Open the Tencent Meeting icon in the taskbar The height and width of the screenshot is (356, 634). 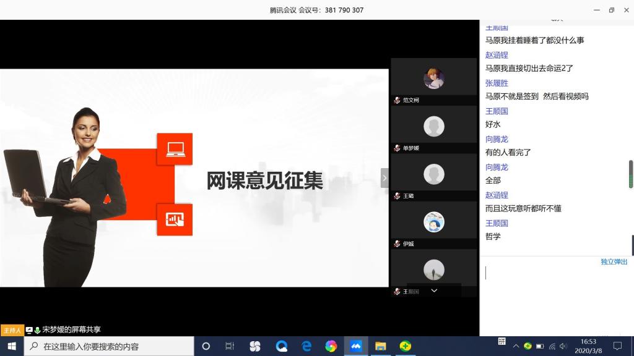coord(355,346)
